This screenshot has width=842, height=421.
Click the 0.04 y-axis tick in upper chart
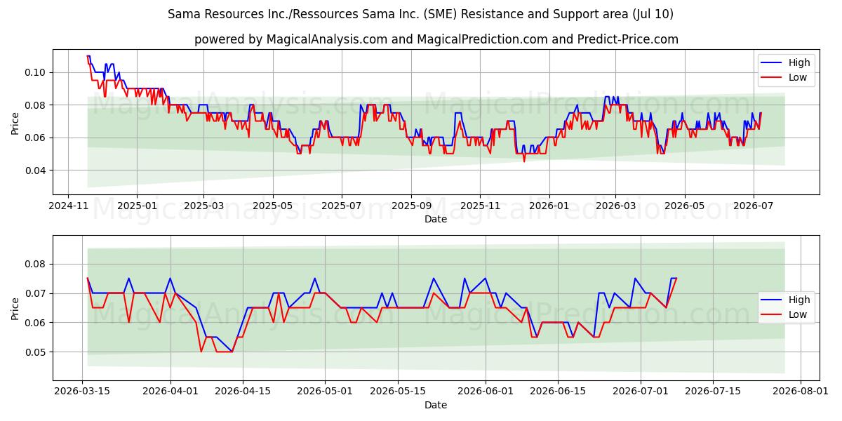(36, 171)
